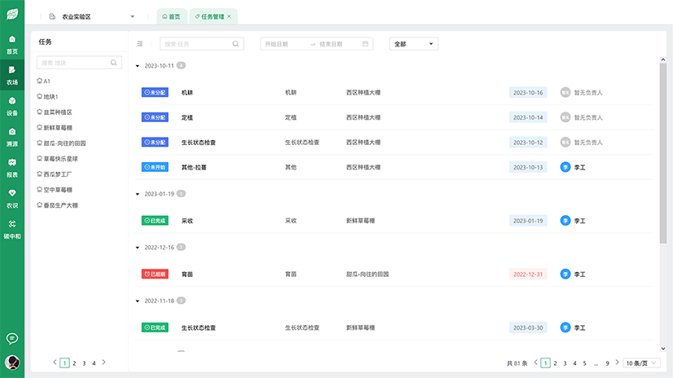
Task: Go to page 9 of task list
Action: click(x=607, y=363)
